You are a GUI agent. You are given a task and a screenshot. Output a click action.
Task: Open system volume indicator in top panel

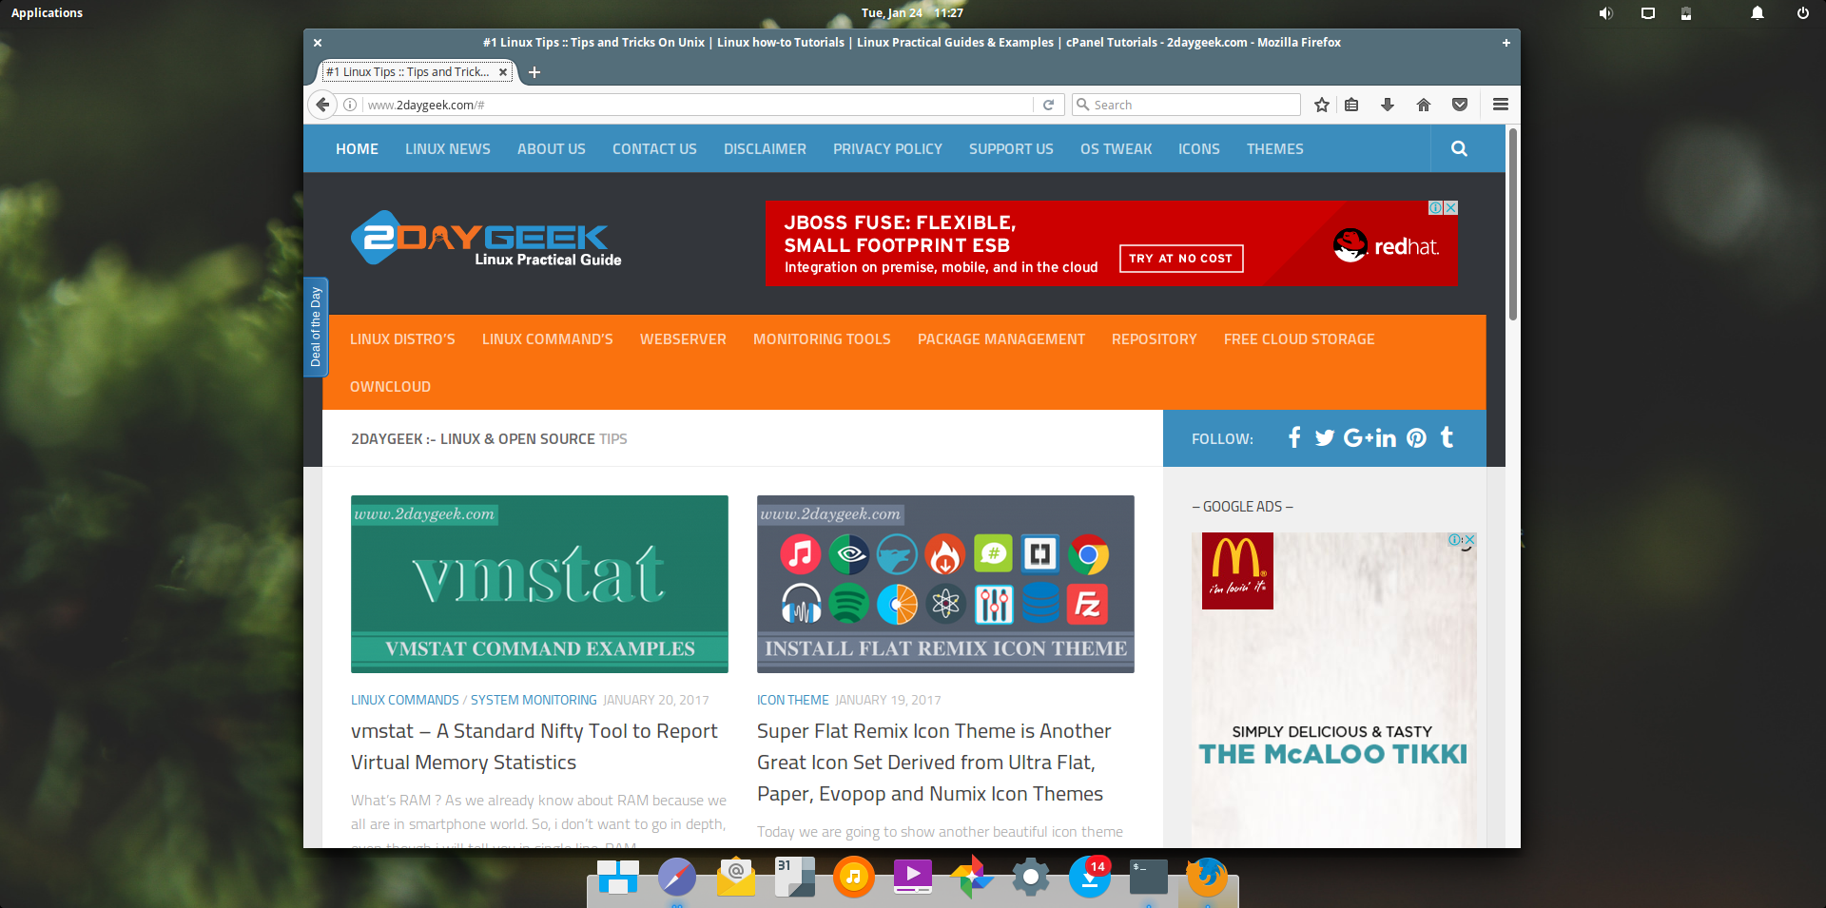[1605, 13]
